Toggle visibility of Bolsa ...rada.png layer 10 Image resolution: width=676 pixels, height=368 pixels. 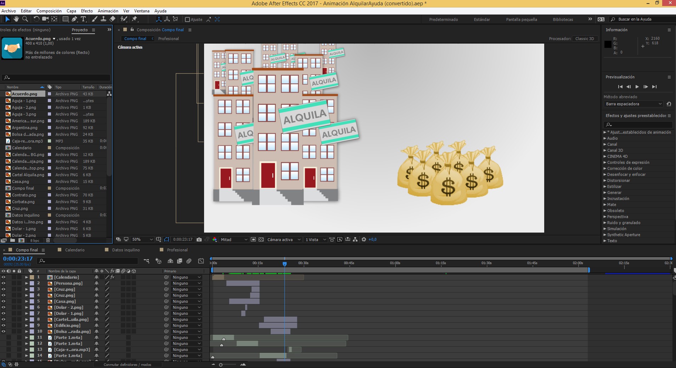[4, 331]
